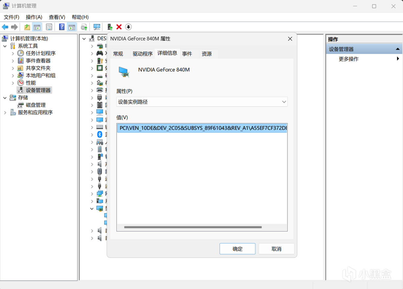Click the red X Uninstall device icon
Screen dimensions: 403x289
click(x=119, y=27)
